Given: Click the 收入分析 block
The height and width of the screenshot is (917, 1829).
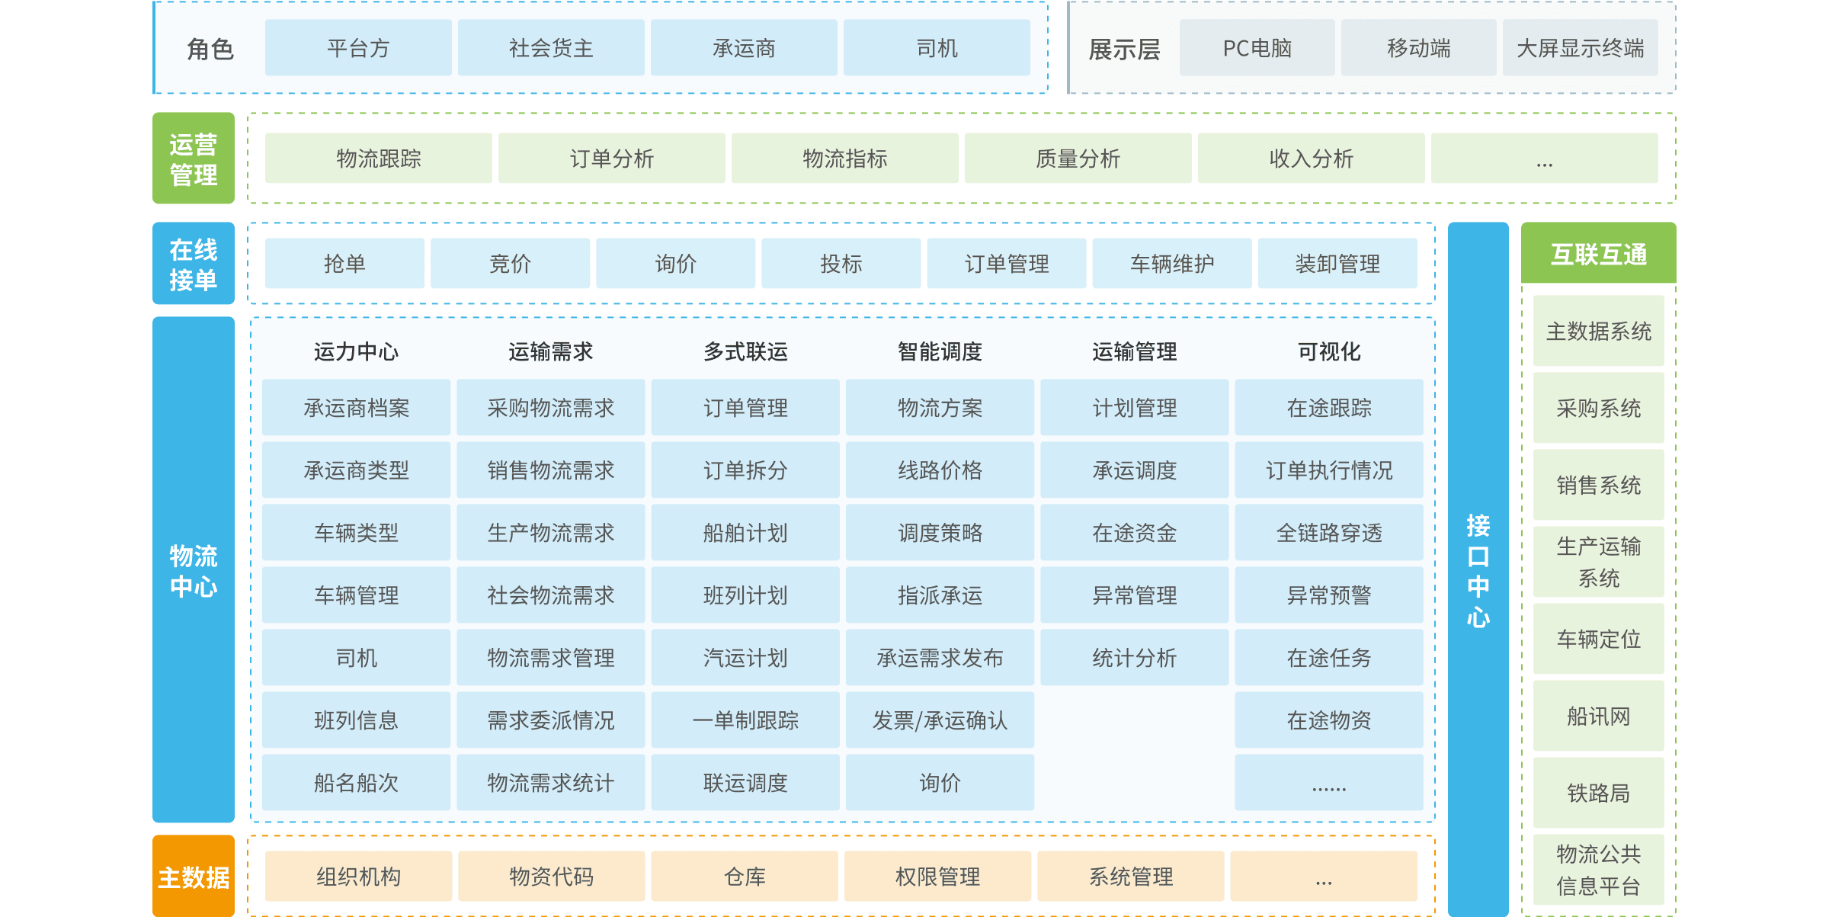Looking at the screenshot, I should 1311,159.
